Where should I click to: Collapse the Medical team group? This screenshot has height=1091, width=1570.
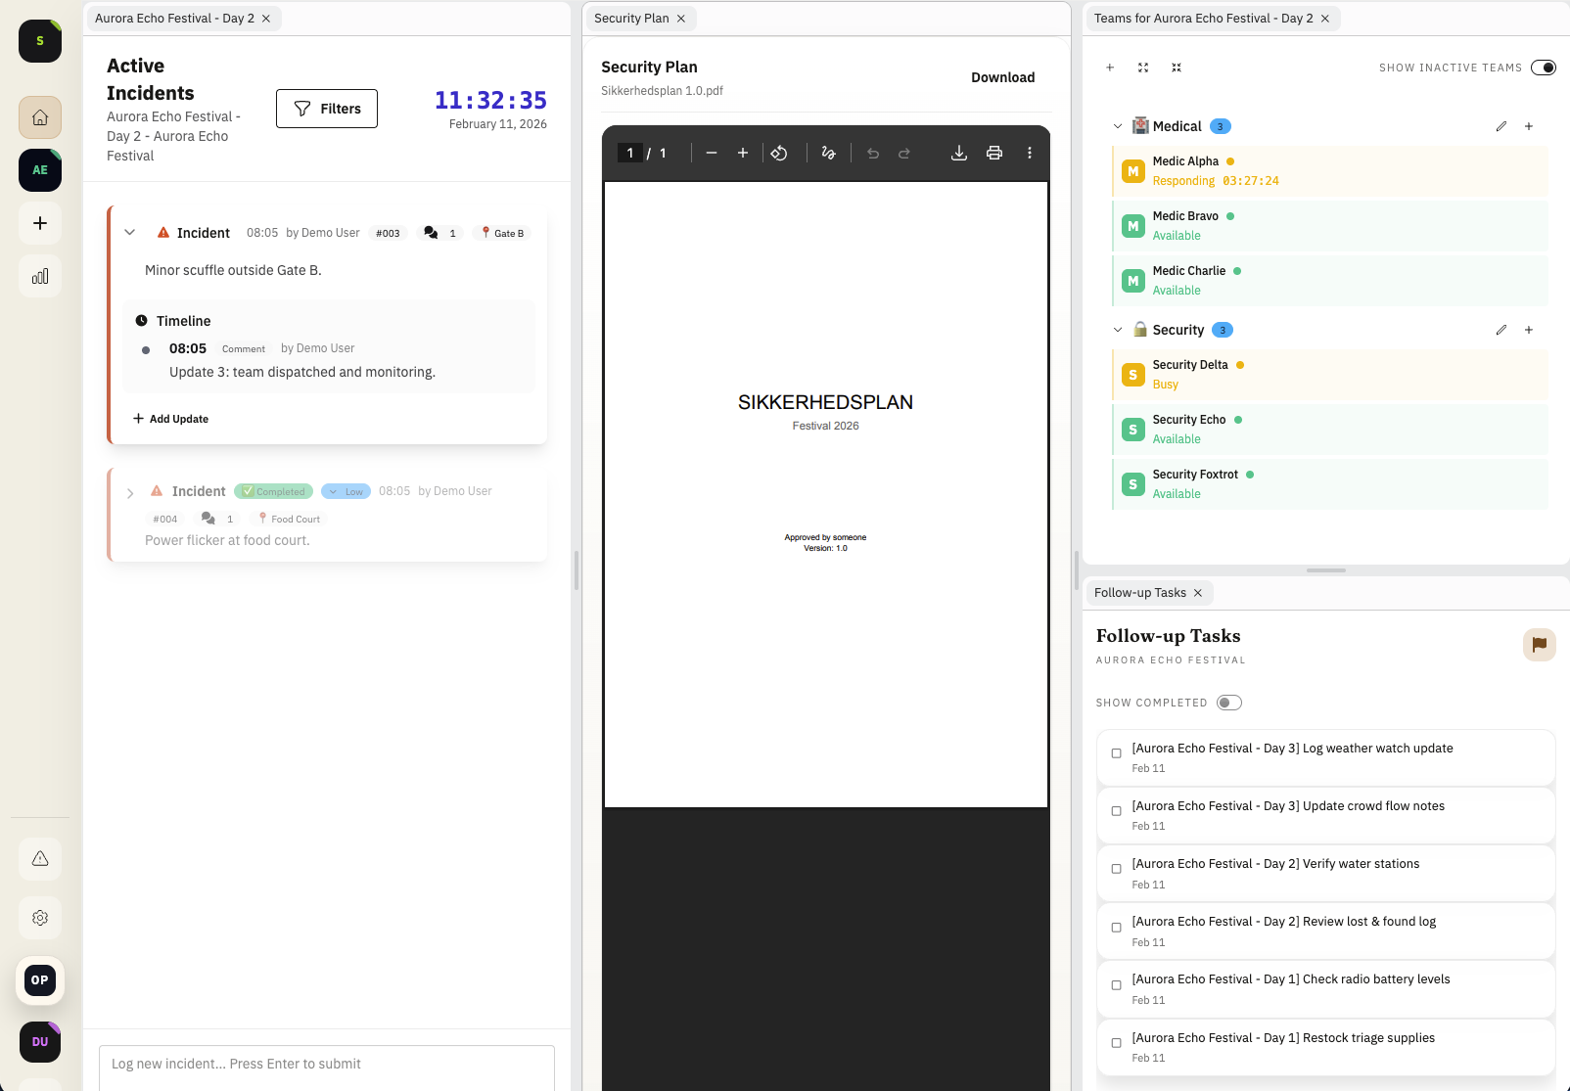pyautogui.click(x=1117, y=125)
